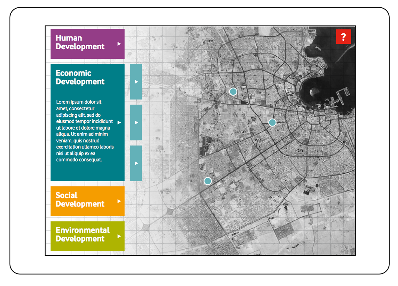
Task: Expand the Social Development arrow
Action: point(119,201)
